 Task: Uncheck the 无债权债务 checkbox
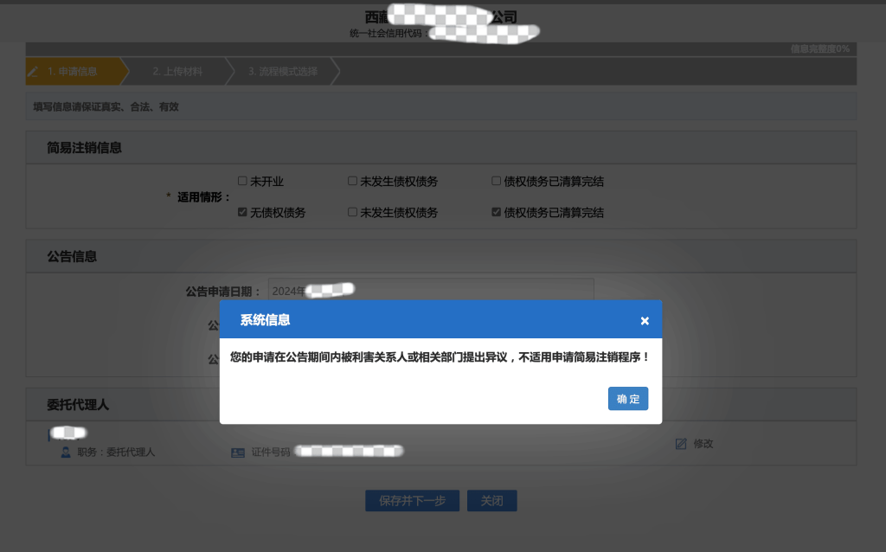pos(242,212)
